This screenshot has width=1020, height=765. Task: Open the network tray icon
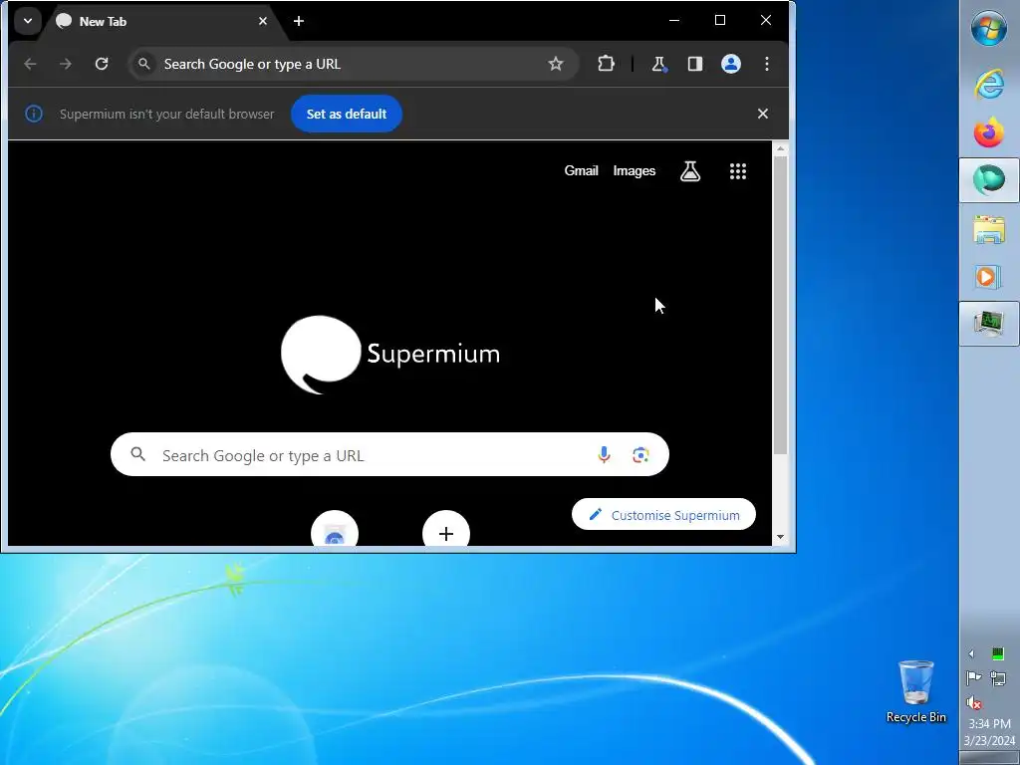[998, 678]
